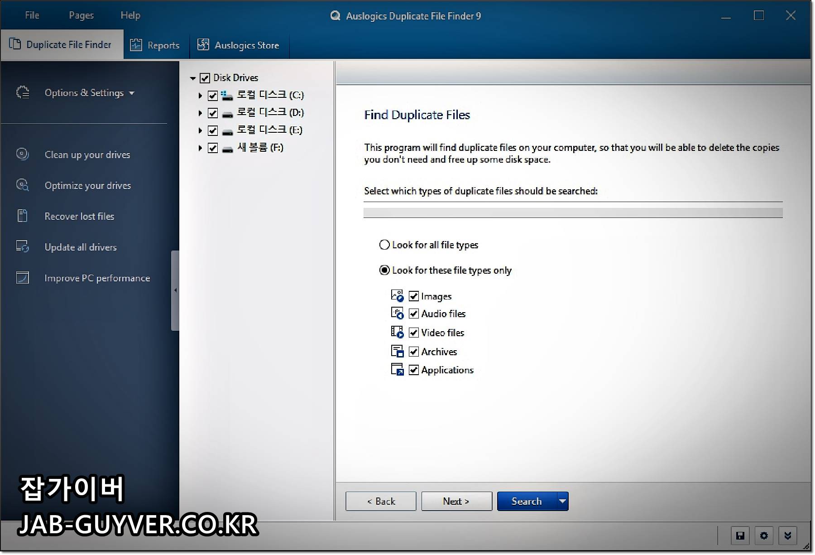Open the File menu
Image resolution: width=815 pixels, height=555 pixels.
(32, 15)
